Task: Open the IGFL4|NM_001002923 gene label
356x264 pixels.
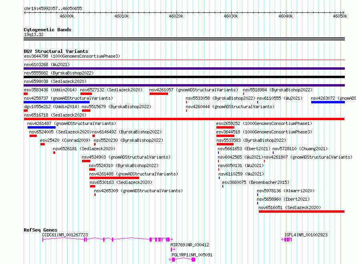Action: click(x=306, y=235)
